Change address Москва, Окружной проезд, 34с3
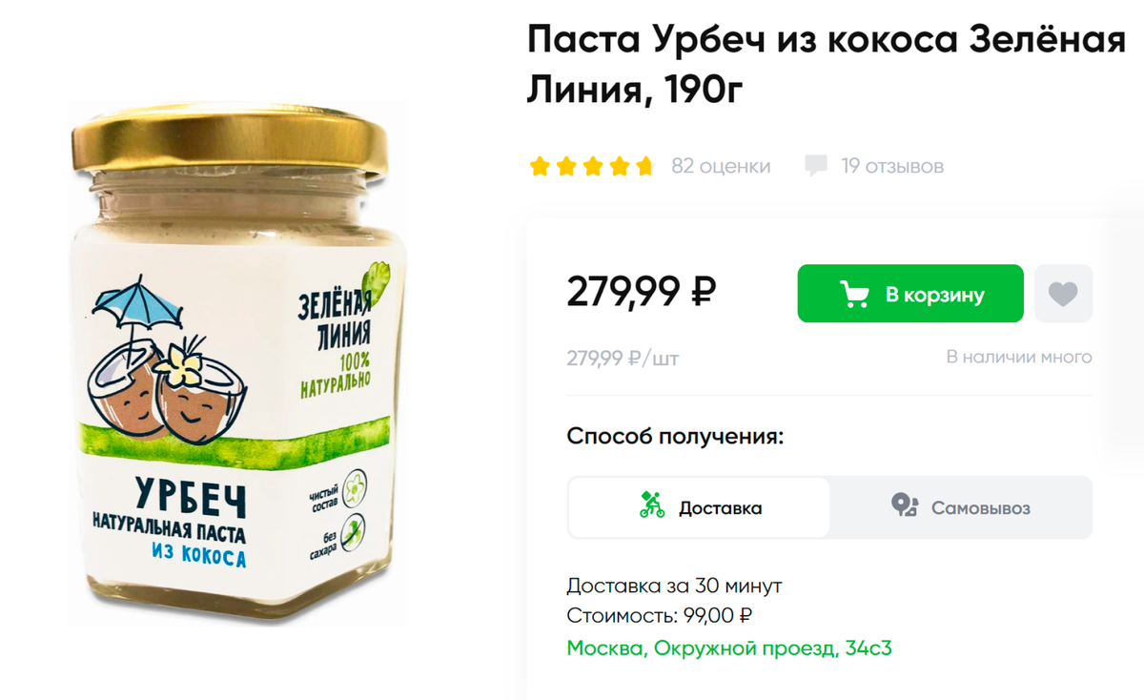This screenshot has width=1144, height=700. (729, 649)
